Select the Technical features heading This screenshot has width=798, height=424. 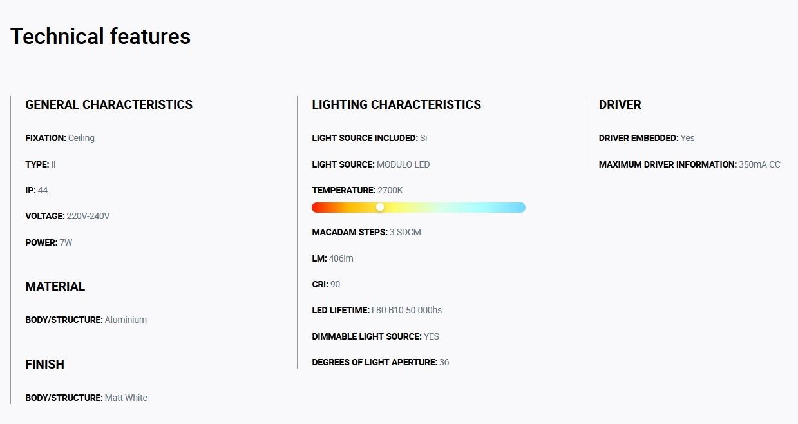[100, 36]
